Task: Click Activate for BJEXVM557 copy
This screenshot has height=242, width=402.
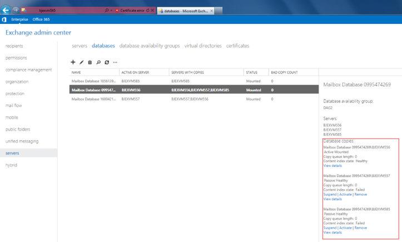Action: (345, 195)
